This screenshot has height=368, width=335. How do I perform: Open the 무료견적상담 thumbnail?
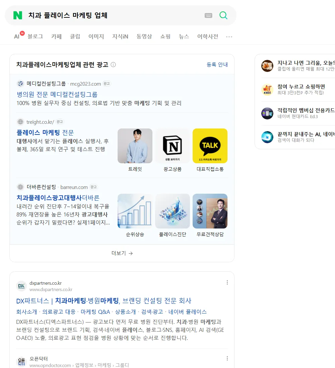coord(210,211)
